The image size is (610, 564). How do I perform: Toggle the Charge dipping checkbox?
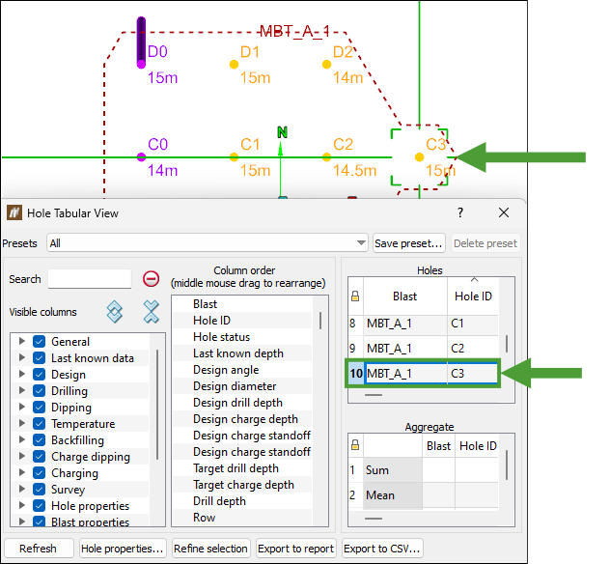tap(39, 456)
